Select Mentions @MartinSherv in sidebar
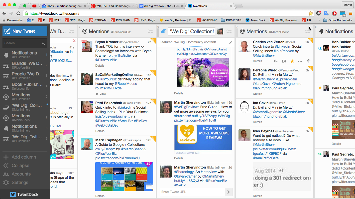 point(25,118)
